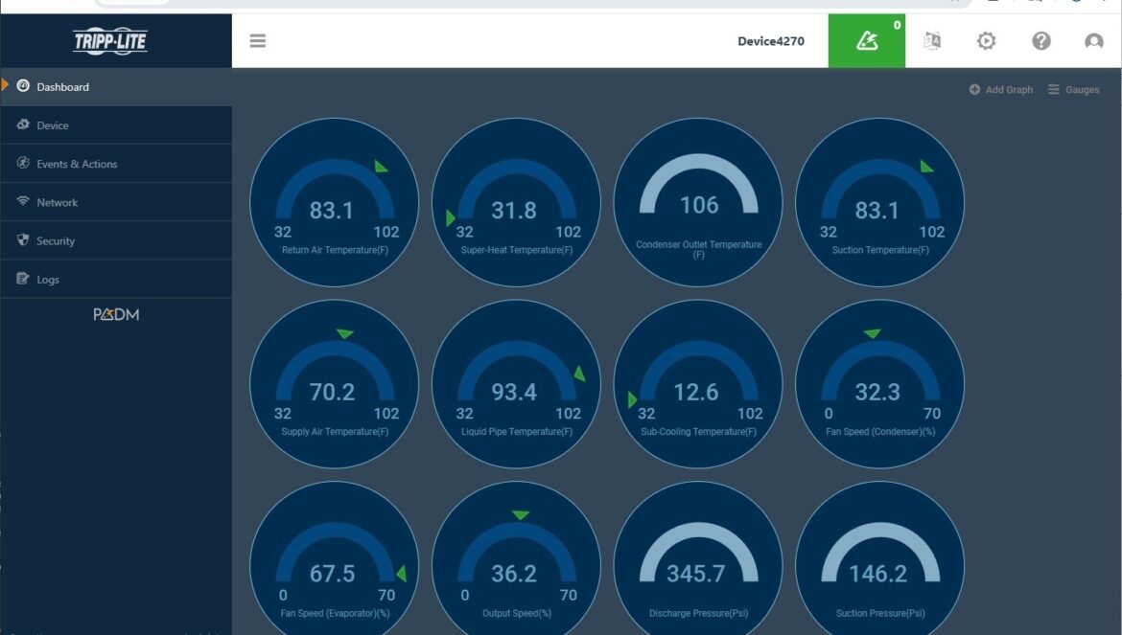Open the Logs section
This screenshot has height=635, width=1122.
coord(48,280)
